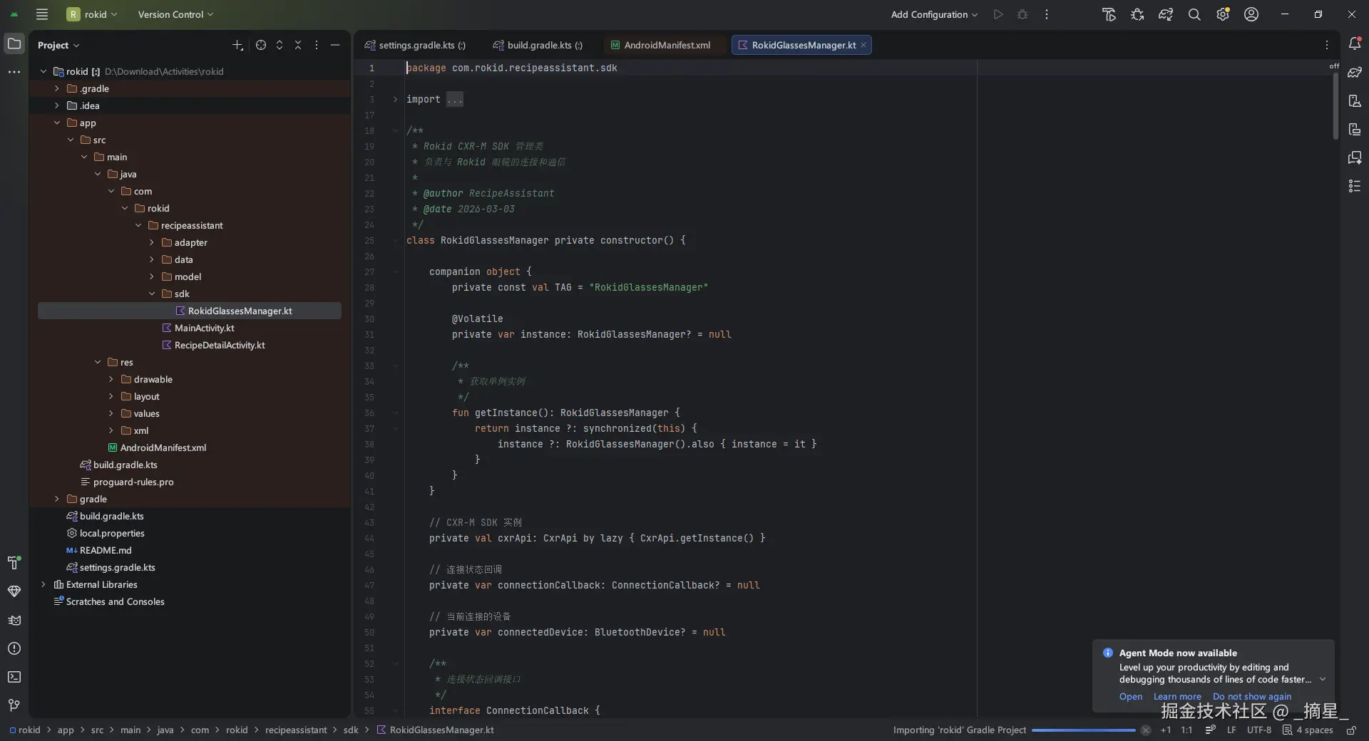Viewport: 1369px width, 741px height.
Task: Expand the gradle folder at project root
Action: pos(57,499)
